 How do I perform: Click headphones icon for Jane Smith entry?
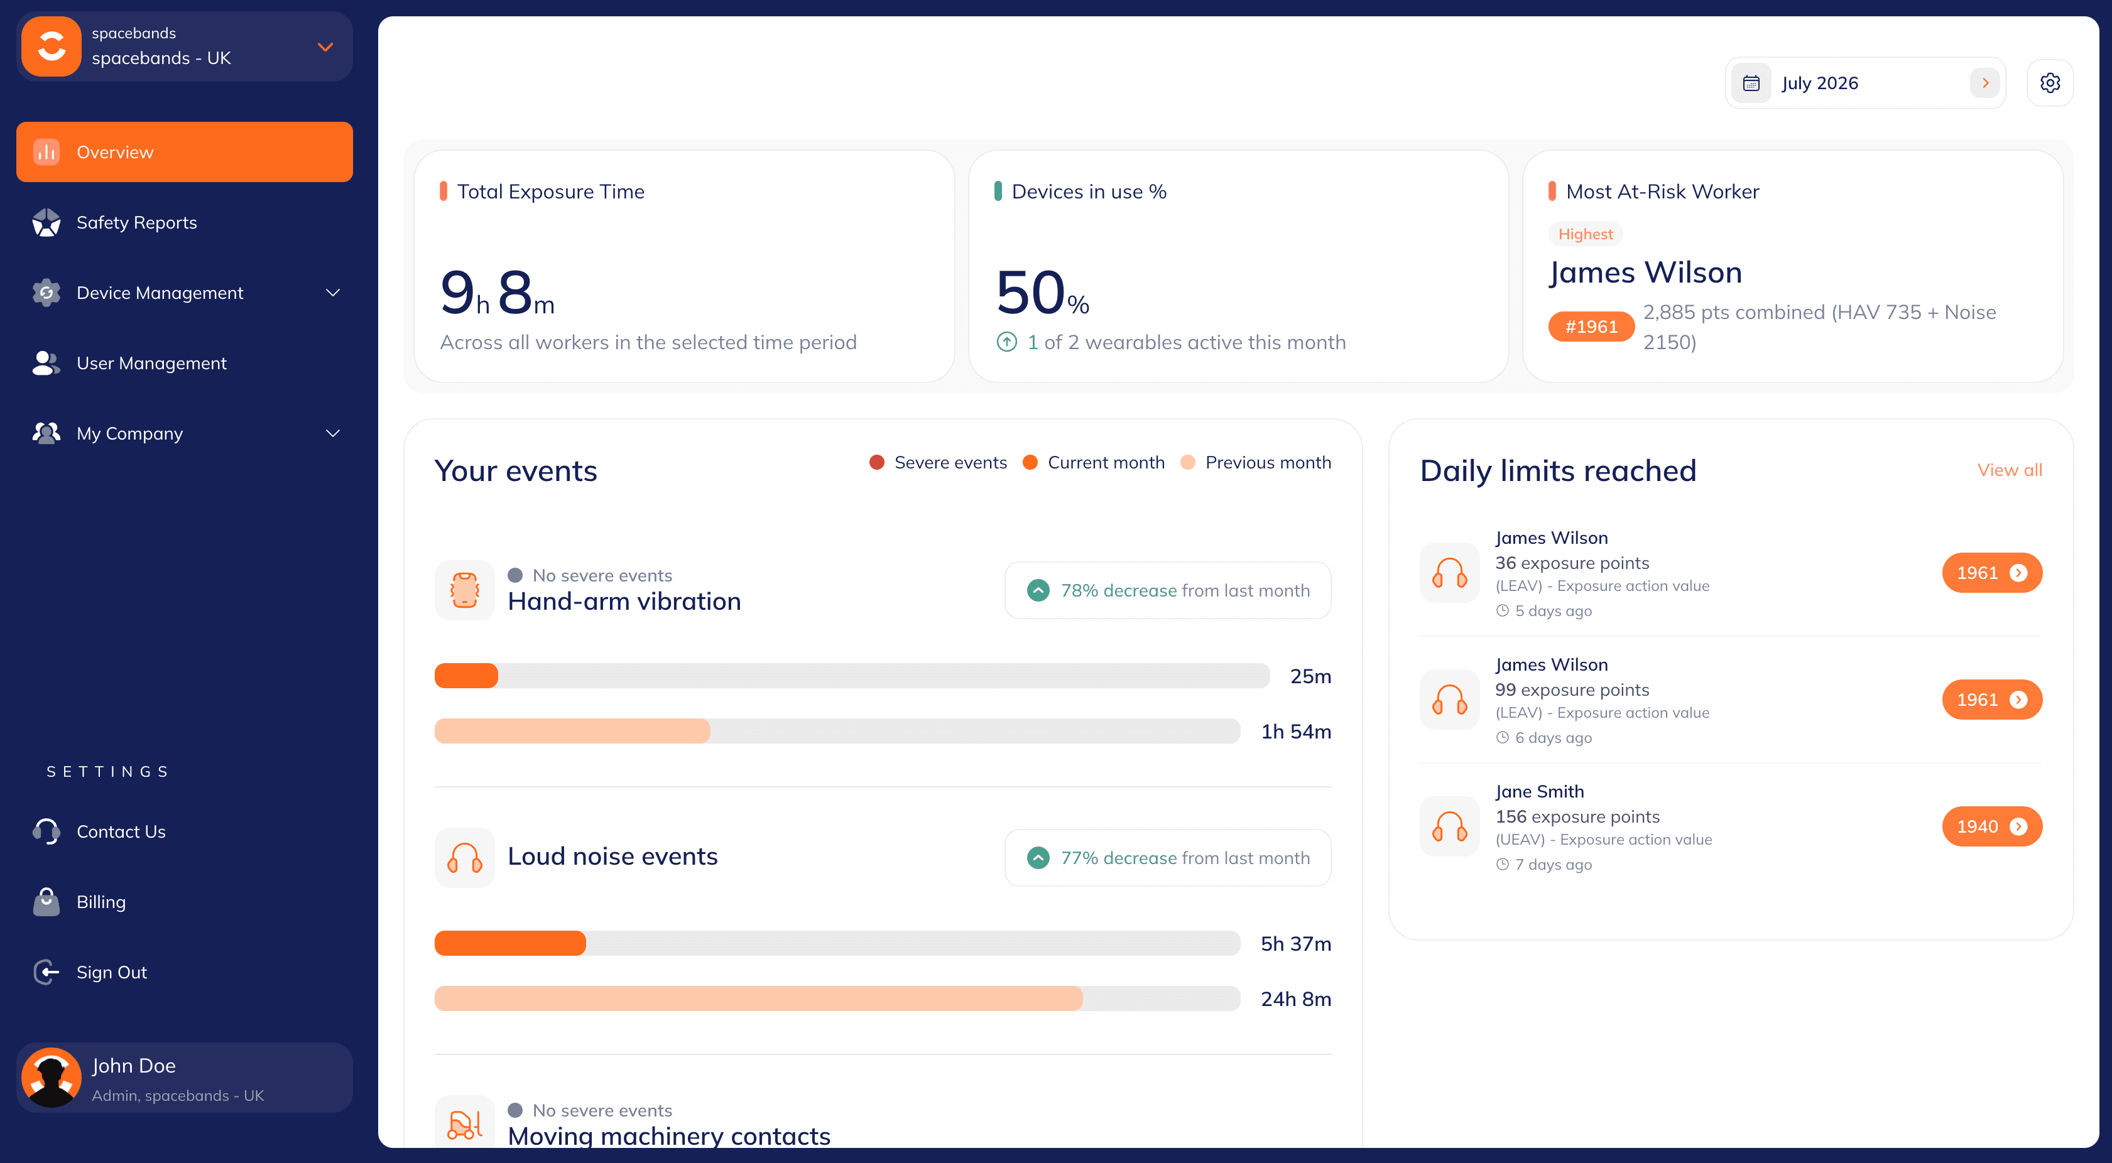click(1449, 827)
